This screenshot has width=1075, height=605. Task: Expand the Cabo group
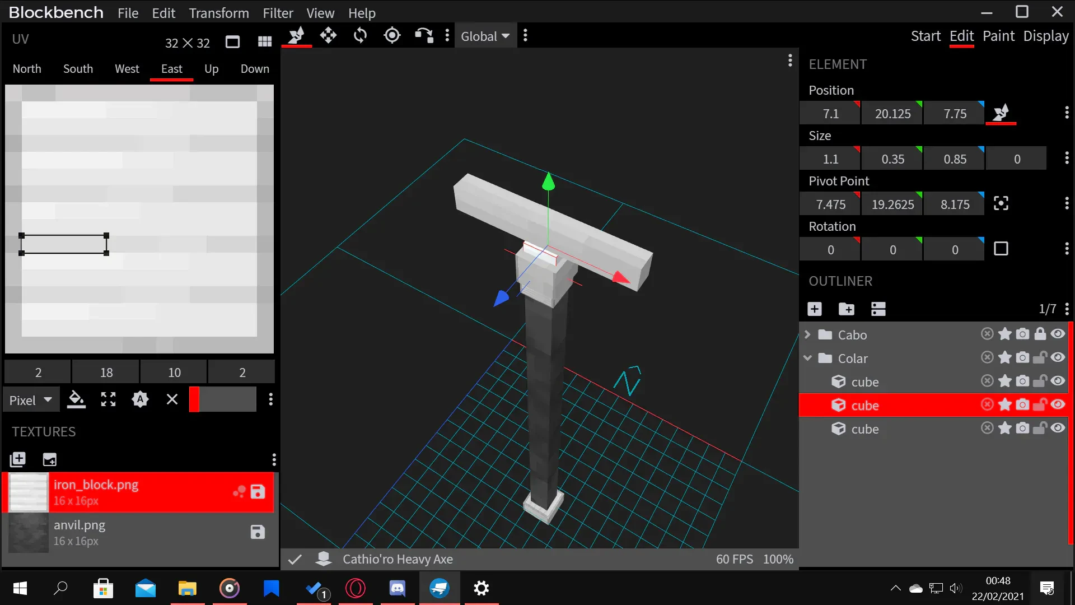click(807, 335)
